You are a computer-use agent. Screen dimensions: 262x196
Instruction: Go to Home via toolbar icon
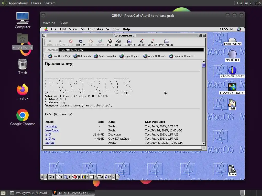tap(91, 43)
